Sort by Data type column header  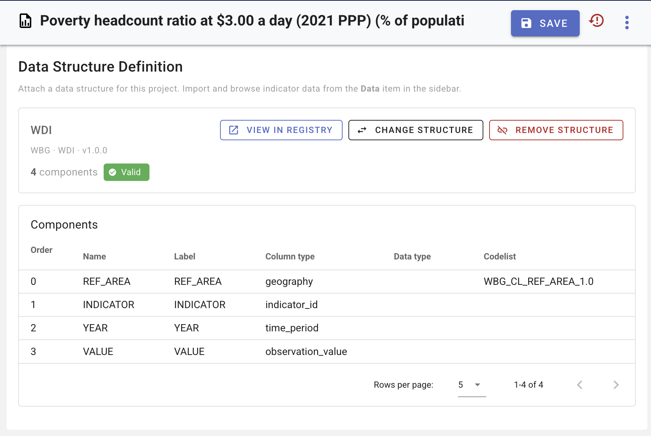pyautogui.click(x=412, y=257)
